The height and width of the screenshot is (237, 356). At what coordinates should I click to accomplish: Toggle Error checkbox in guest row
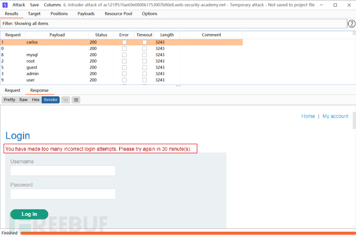[x=124, y=67]
